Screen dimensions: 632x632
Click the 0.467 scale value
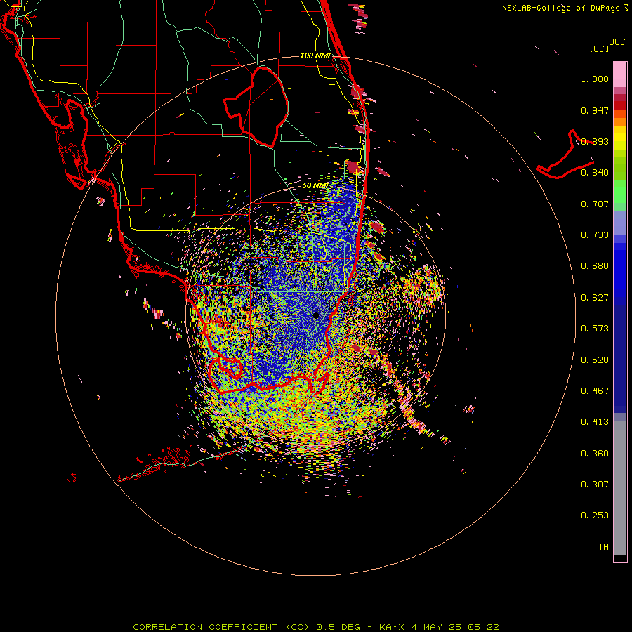tap(595, 390)
